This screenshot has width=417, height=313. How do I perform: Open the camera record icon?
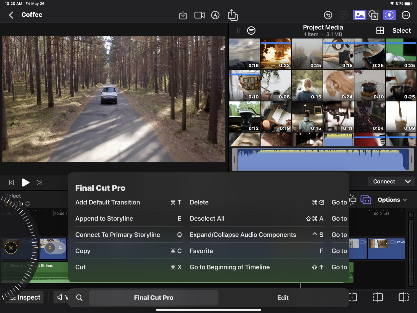[x=200, y=15]
